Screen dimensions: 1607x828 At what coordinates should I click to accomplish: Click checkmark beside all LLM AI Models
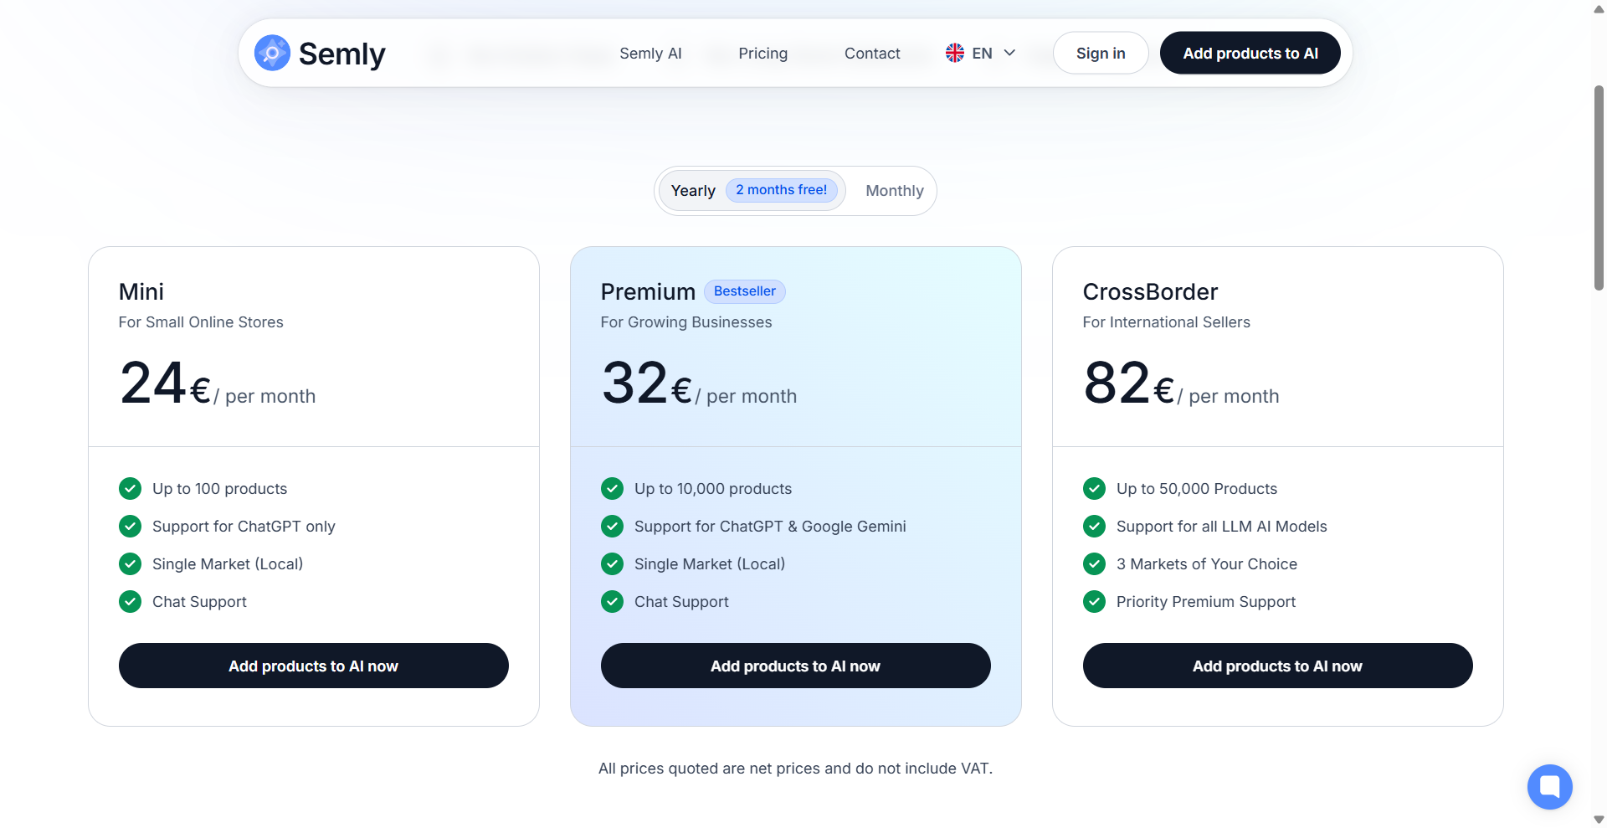pyautogui.click(x=1095, y=526)
